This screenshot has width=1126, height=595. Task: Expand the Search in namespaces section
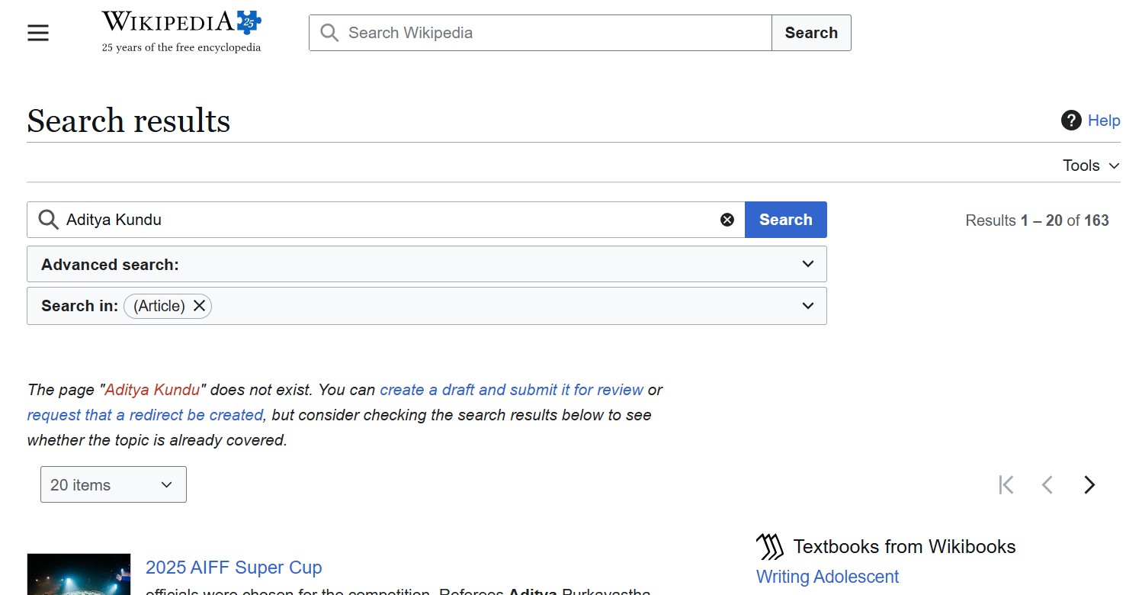[x=427, y=306]
